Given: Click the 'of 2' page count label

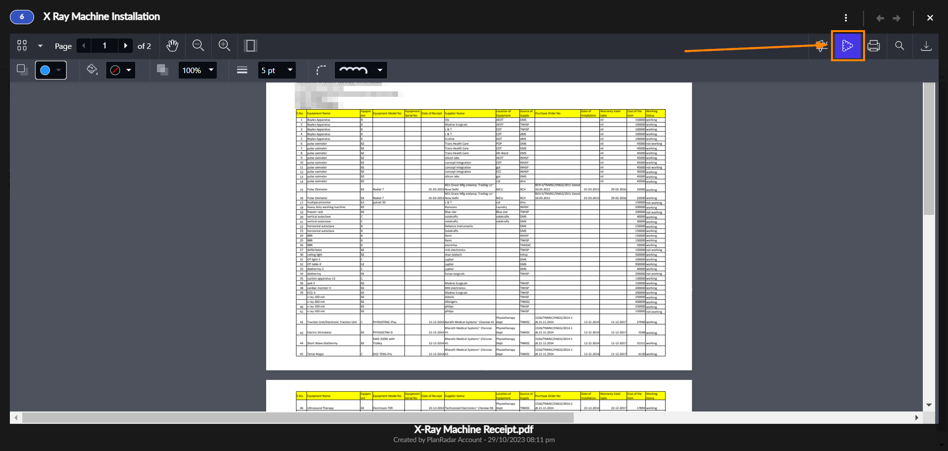Looking at the screenshot, I should pos(144,46).
